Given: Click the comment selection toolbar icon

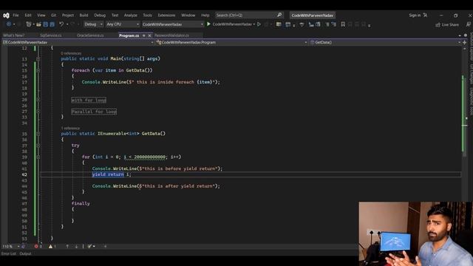Looking at the screenshot, I should (311, 24).
